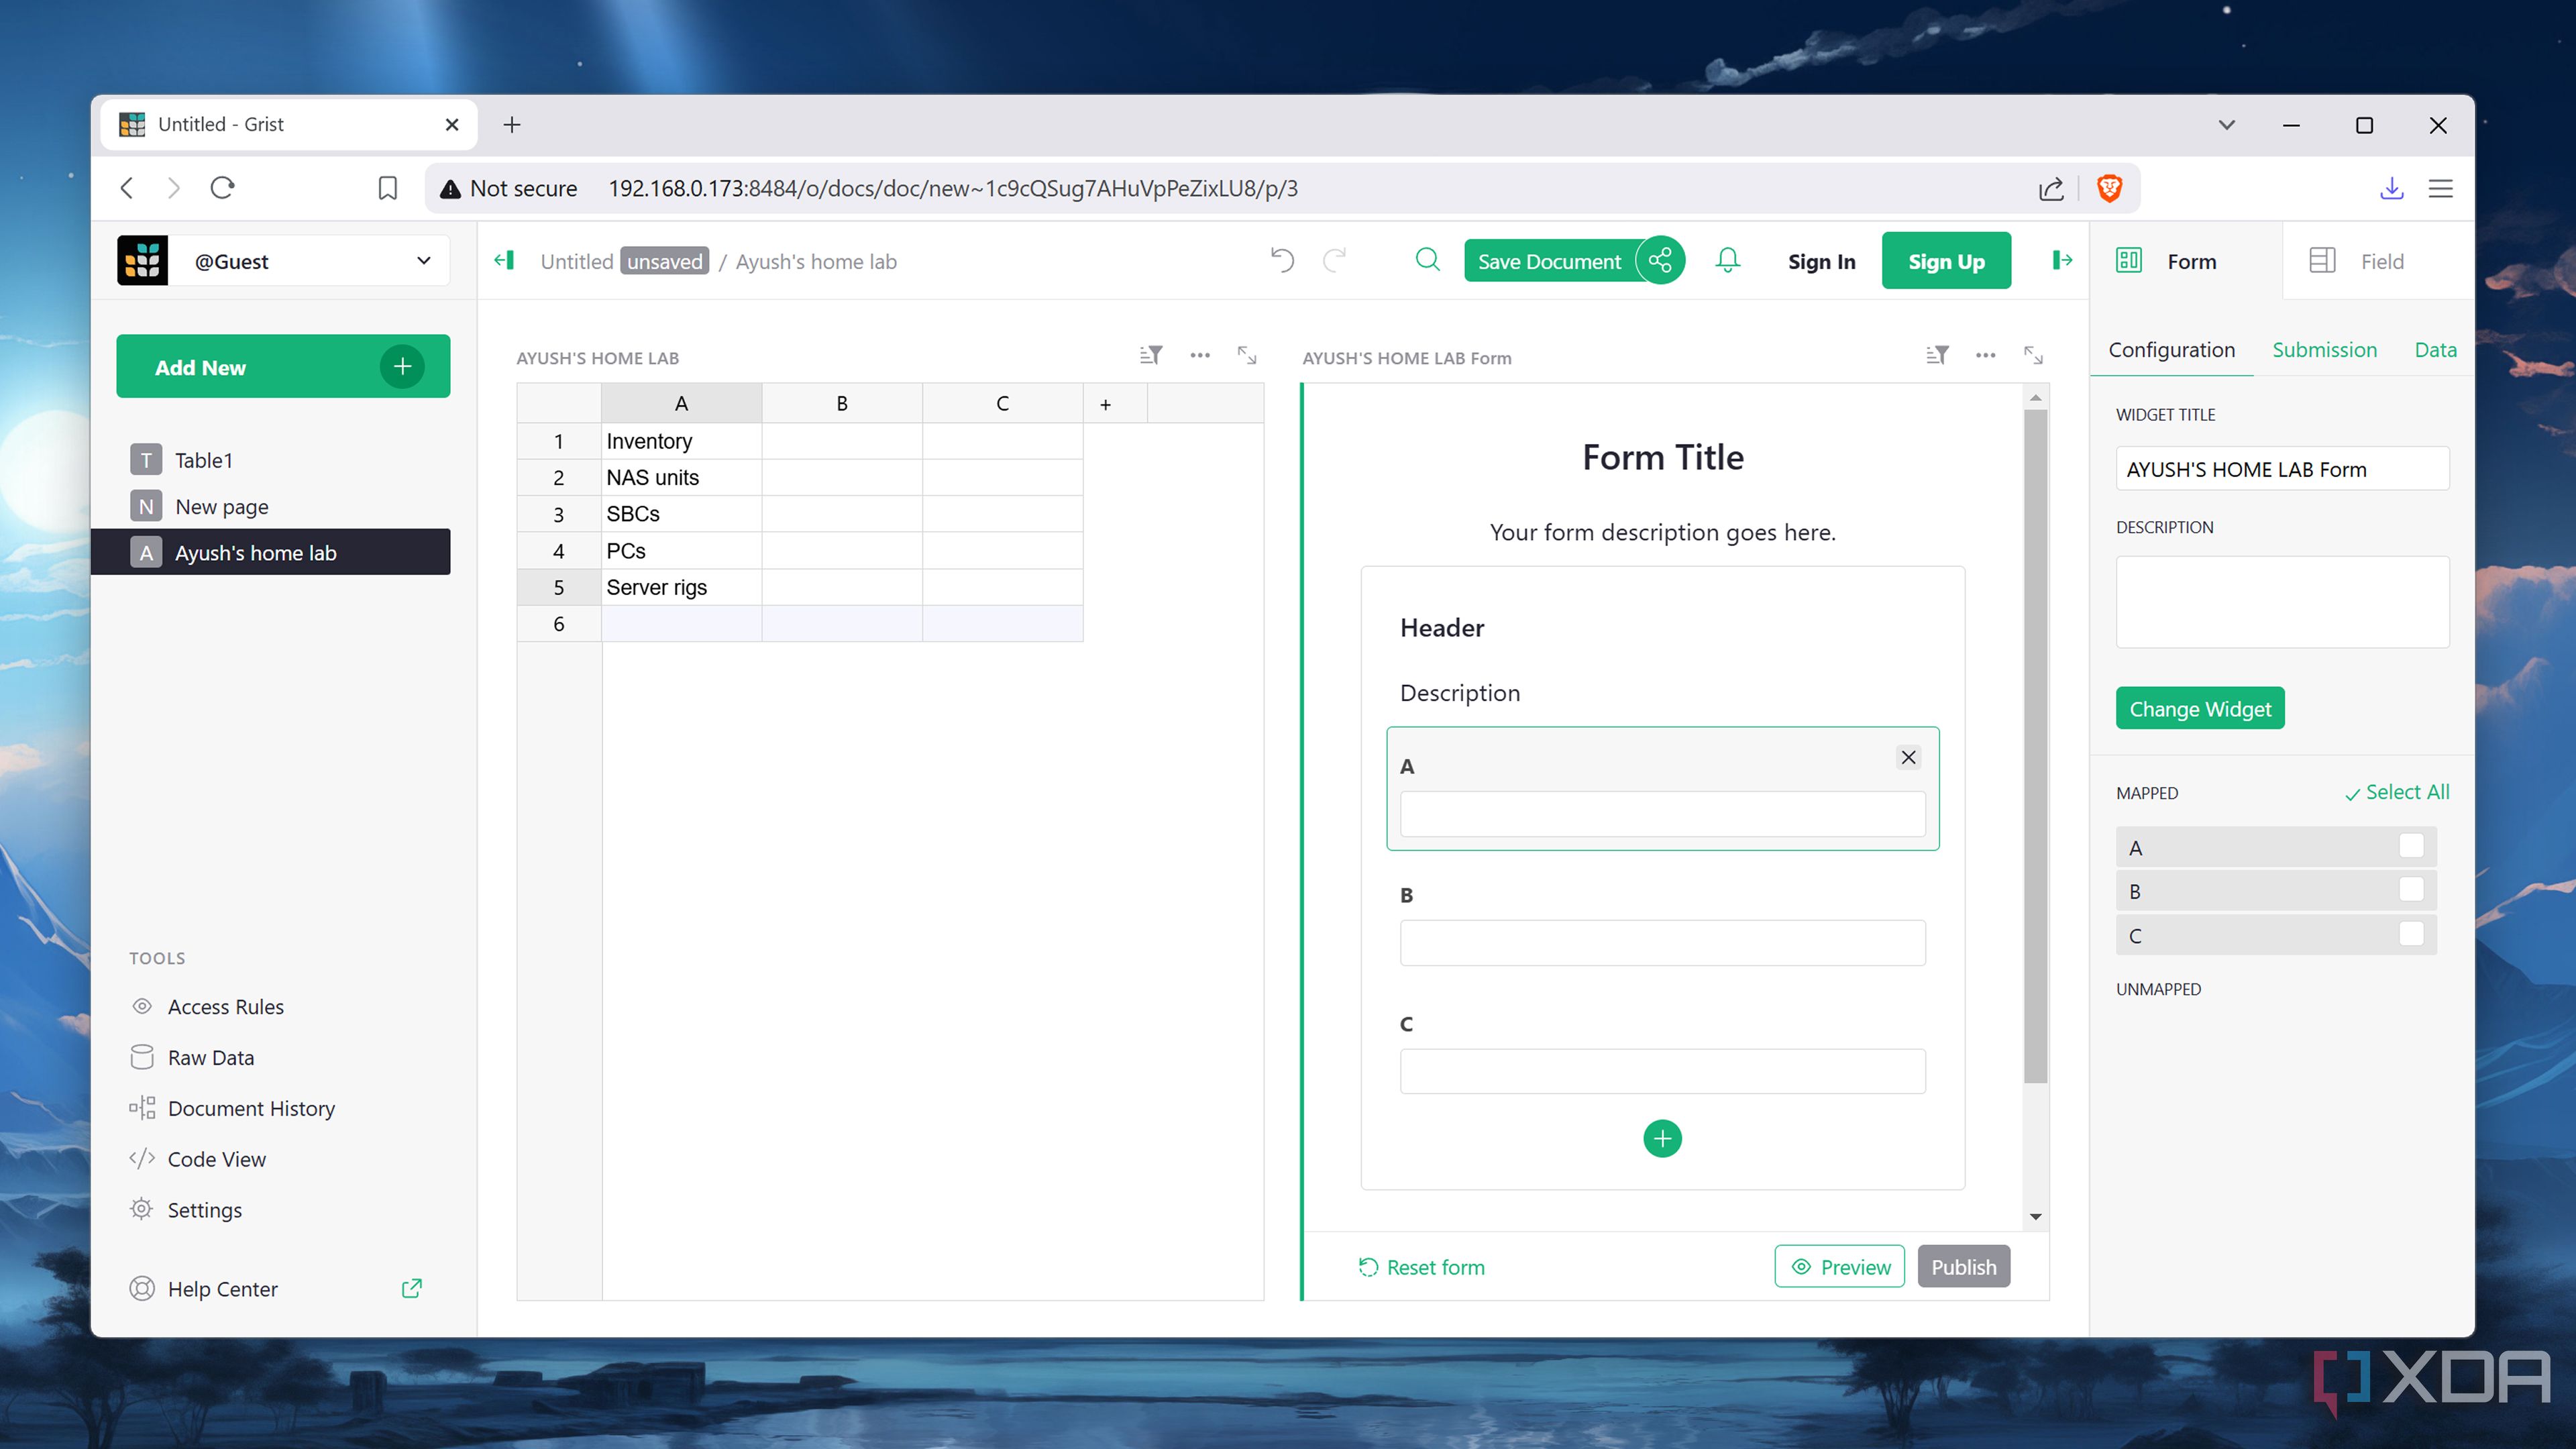Click Brave shield icon in address bar
Screen dimensions: 2576x1449
point(2109,188)
